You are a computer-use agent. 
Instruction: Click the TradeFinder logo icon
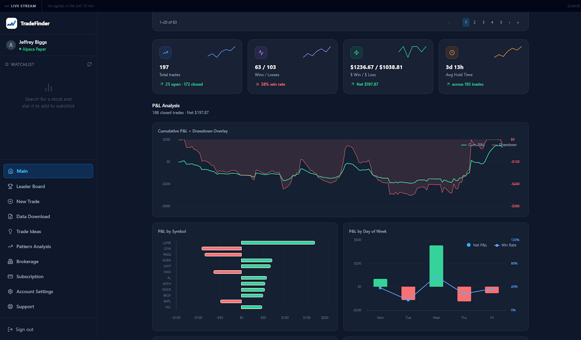pos(11,23)
